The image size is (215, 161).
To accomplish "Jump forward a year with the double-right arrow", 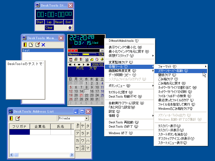I will point(88,65).
